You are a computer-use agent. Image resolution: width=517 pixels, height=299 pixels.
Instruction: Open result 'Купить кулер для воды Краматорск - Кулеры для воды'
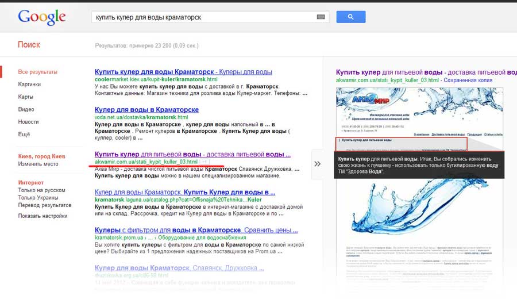tap(183, 72)
